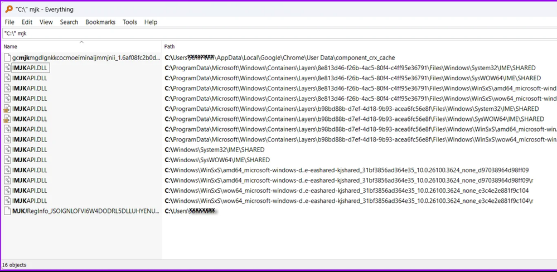Click path b98bd88b Files\Windows\System32\IME\SHARED
The image size is (557, 272).
[352, 109]
